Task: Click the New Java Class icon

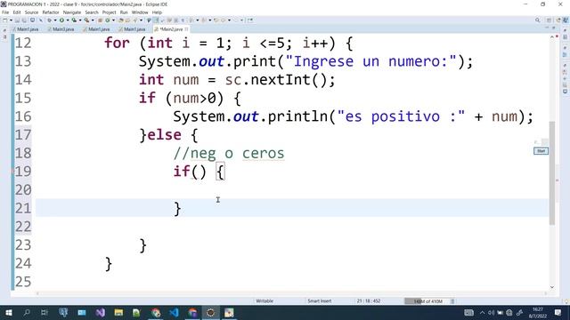Action: click(108, 20)
